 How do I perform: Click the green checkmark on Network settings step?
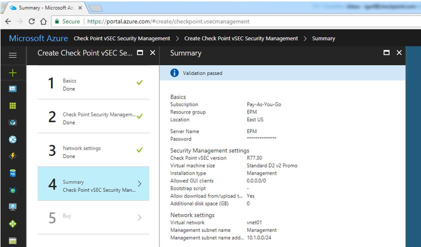[x=139, y=149]
